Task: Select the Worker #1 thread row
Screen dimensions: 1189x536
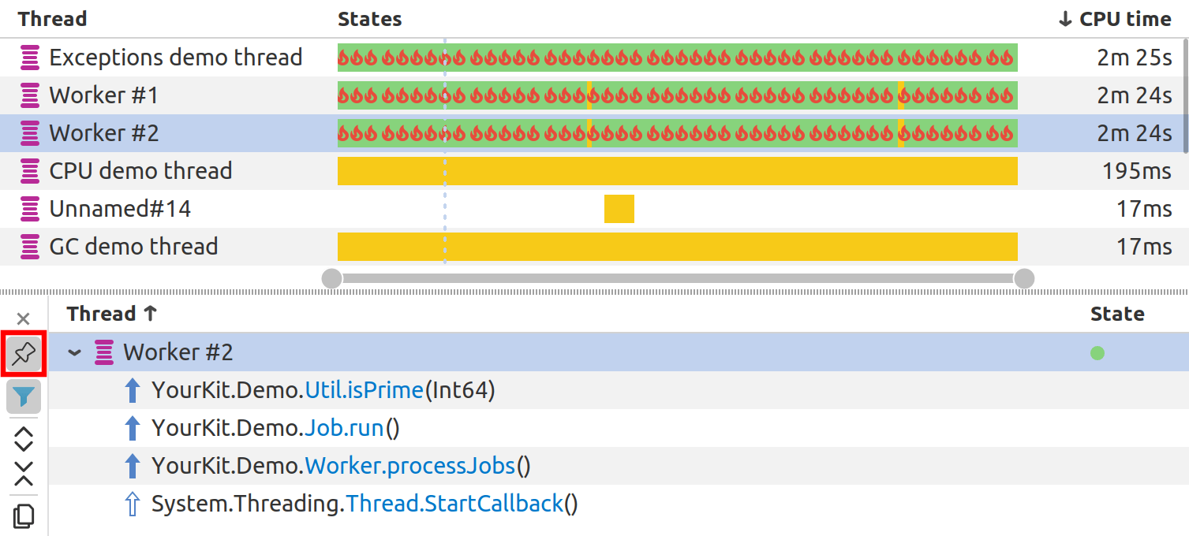Action: (x=592, y=95)
